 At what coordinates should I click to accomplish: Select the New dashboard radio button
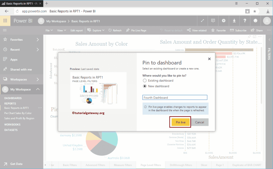click(x=144, y=86)
